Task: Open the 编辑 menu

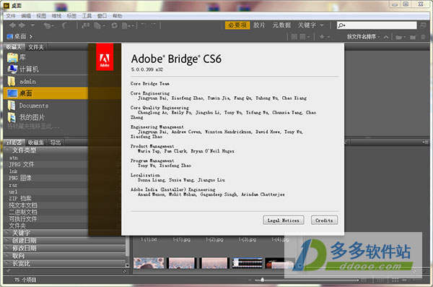Action: 26,16
